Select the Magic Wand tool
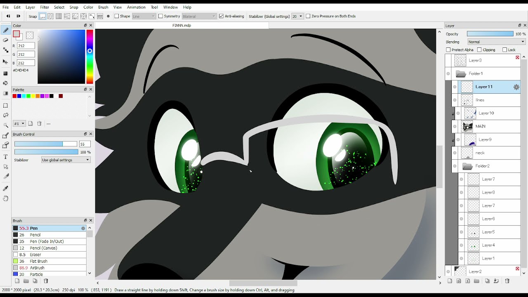The image size is (528, 297). [x=6, y=125]
